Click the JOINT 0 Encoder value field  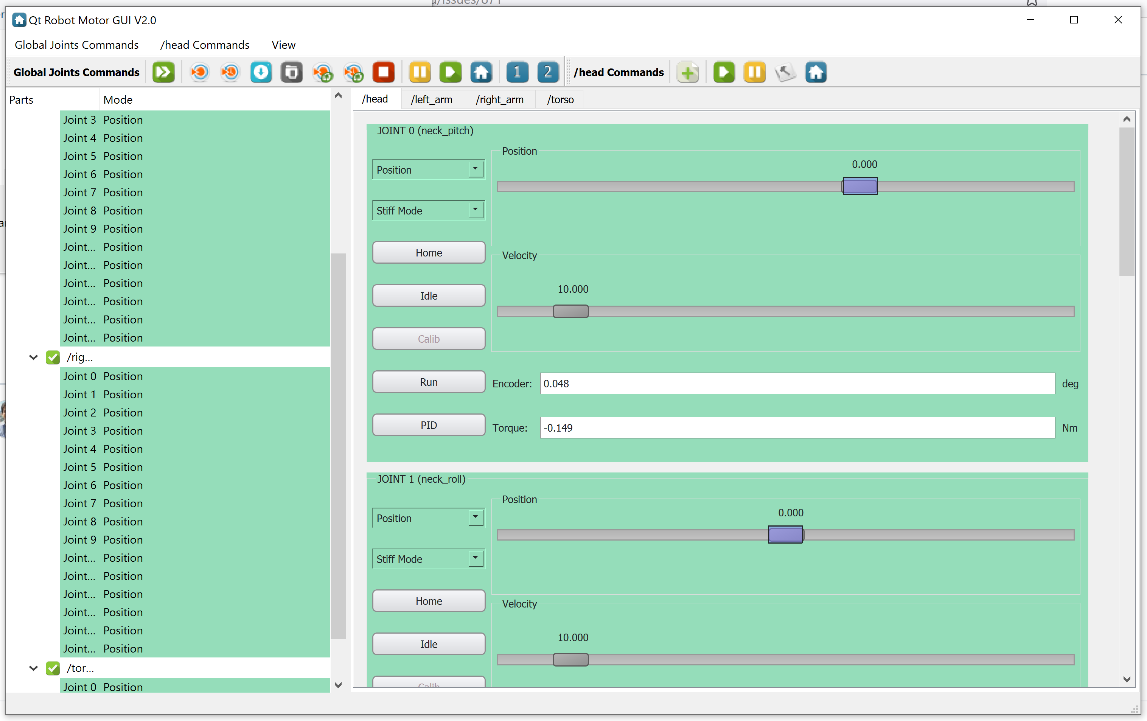click(797, 383)
